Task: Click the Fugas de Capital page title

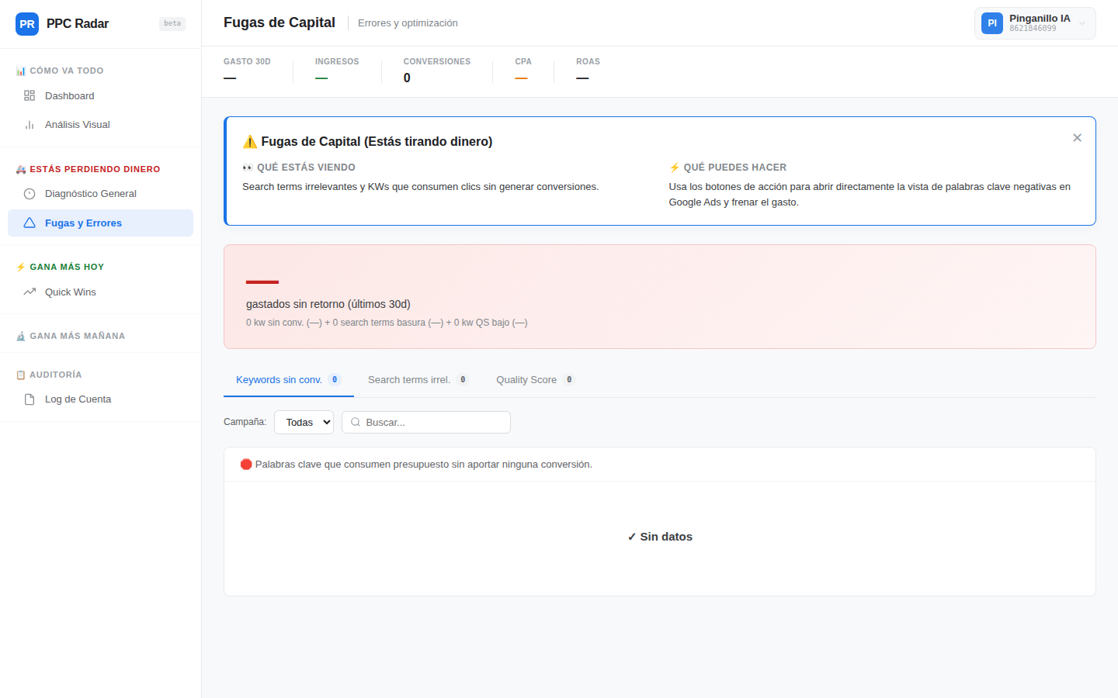Action: coord(279,22)
